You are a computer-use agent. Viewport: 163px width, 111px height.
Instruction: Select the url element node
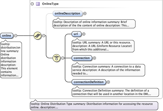tap(76, 34)
